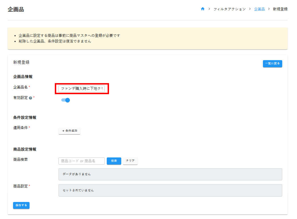Focus the 商品コード or 商品名 search box
Image resolution: width=297 pixels, height=219 pixels.
81,161
